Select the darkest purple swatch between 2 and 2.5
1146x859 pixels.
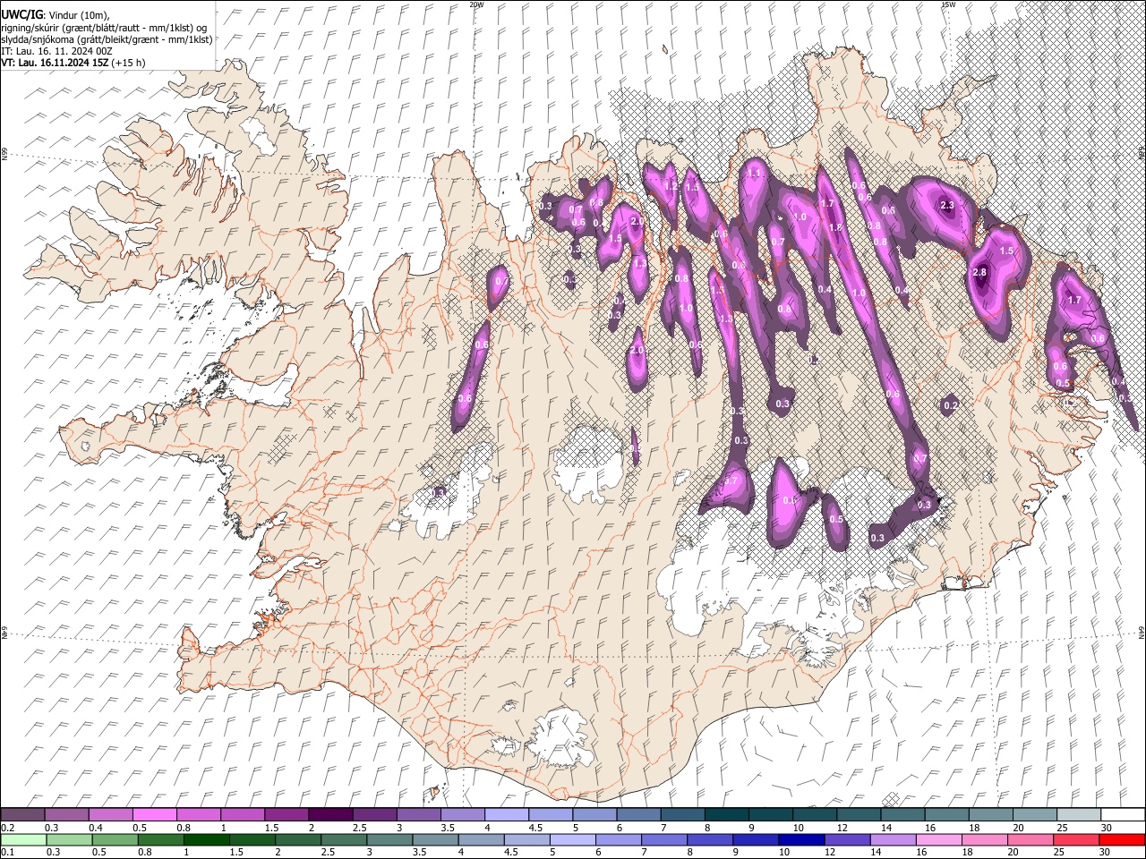[x=330, y=815]
